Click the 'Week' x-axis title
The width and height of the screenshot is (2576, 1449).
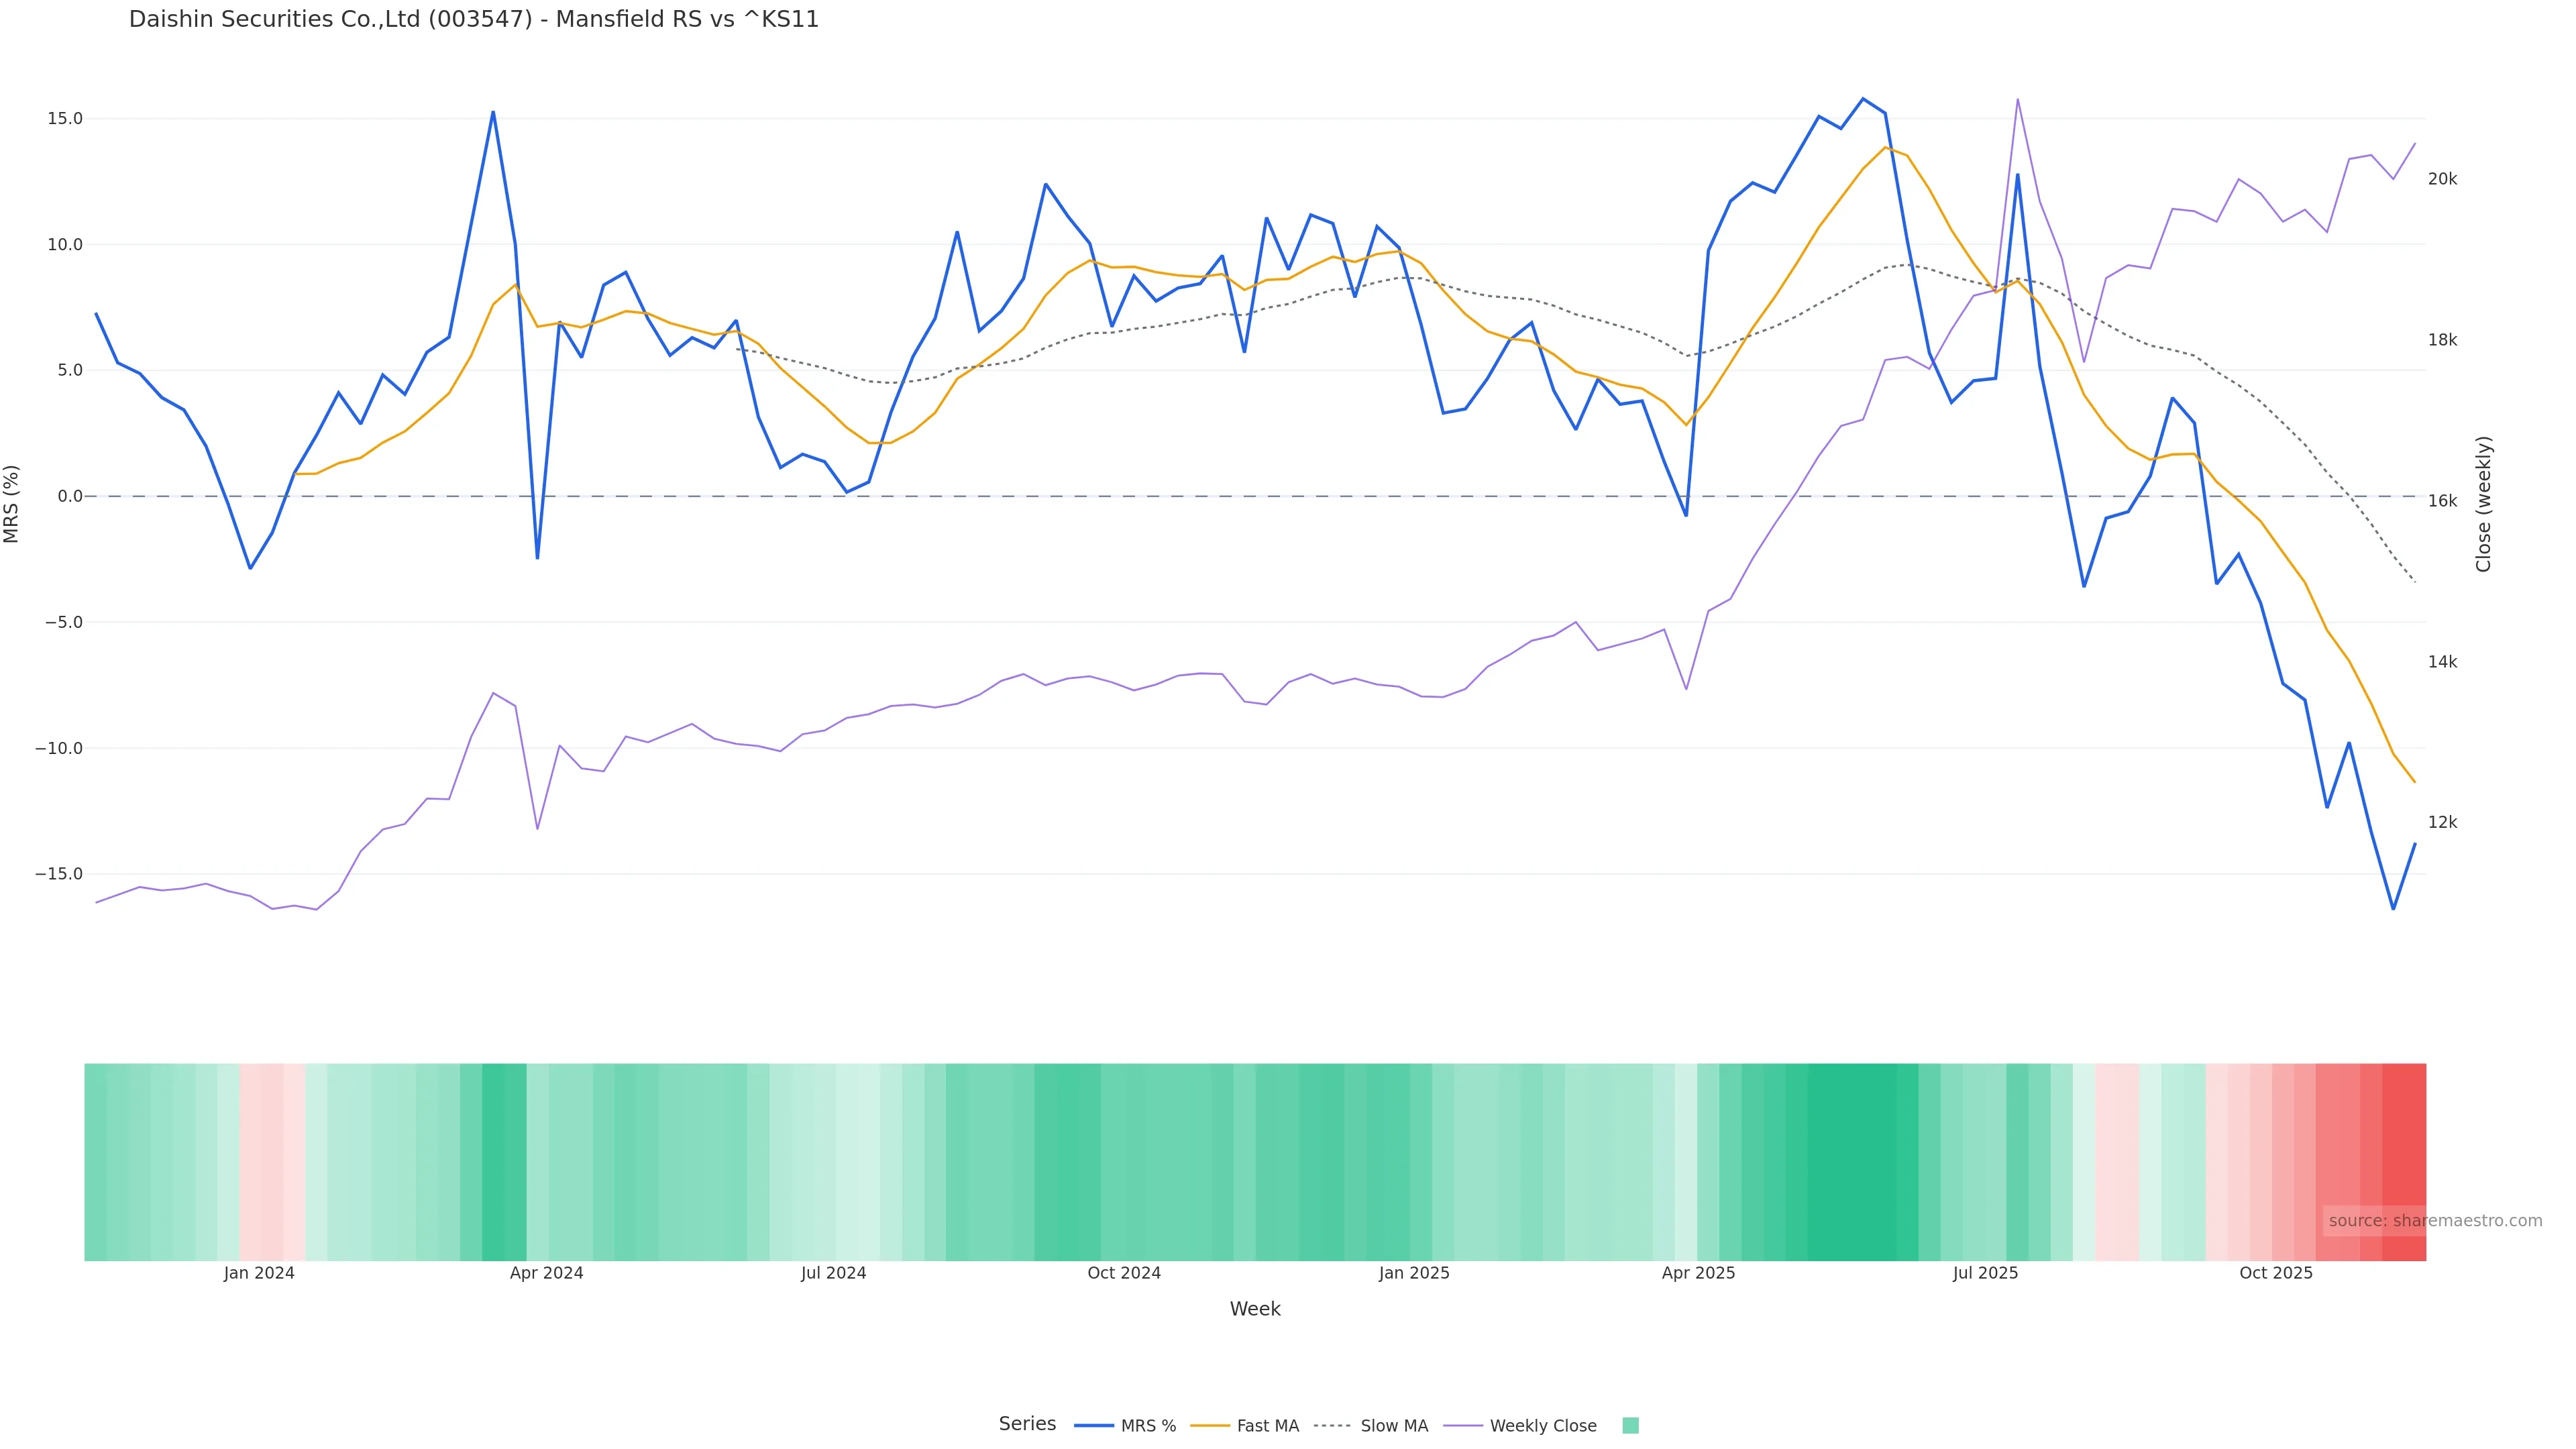(x=1255, y=1309)
